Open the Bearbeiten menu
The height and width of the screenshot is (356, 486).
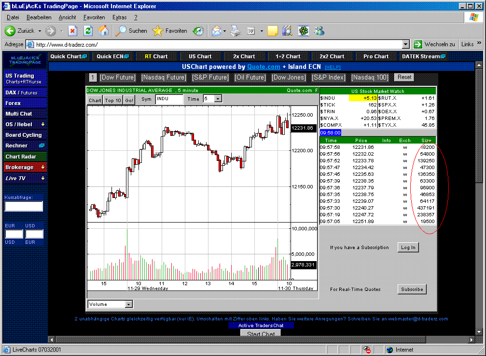pyautogui.click(x=39, y=17)
